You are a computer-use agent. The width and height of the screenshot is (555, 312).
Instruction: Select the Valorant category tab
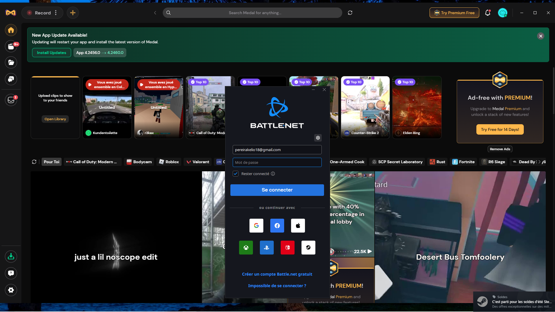[x=198, y=162]
